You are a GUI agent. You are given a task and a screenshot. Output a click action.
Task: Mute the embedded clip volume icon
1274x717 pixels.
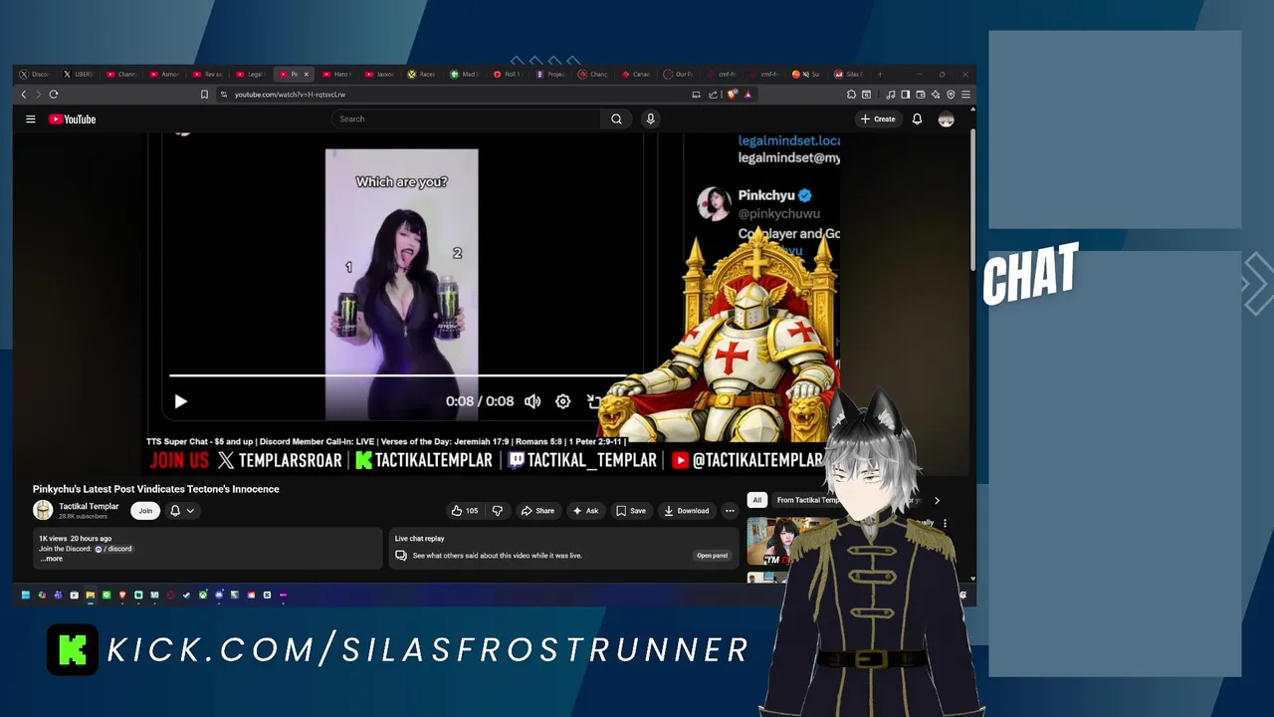coord(532,401)
